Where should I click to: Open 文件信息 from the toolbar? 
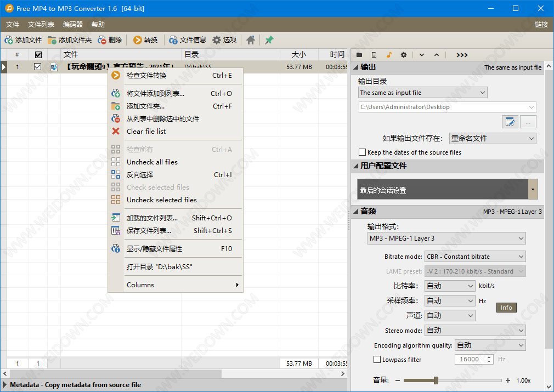pos(173,40)
